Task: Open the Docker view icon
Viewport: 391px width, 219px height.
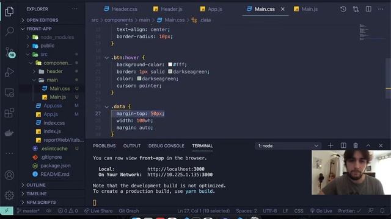Action: pyautogui.click(x=9, y=133)
